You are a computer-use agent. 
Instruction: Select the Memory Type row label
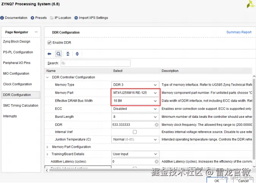[64, 85]
